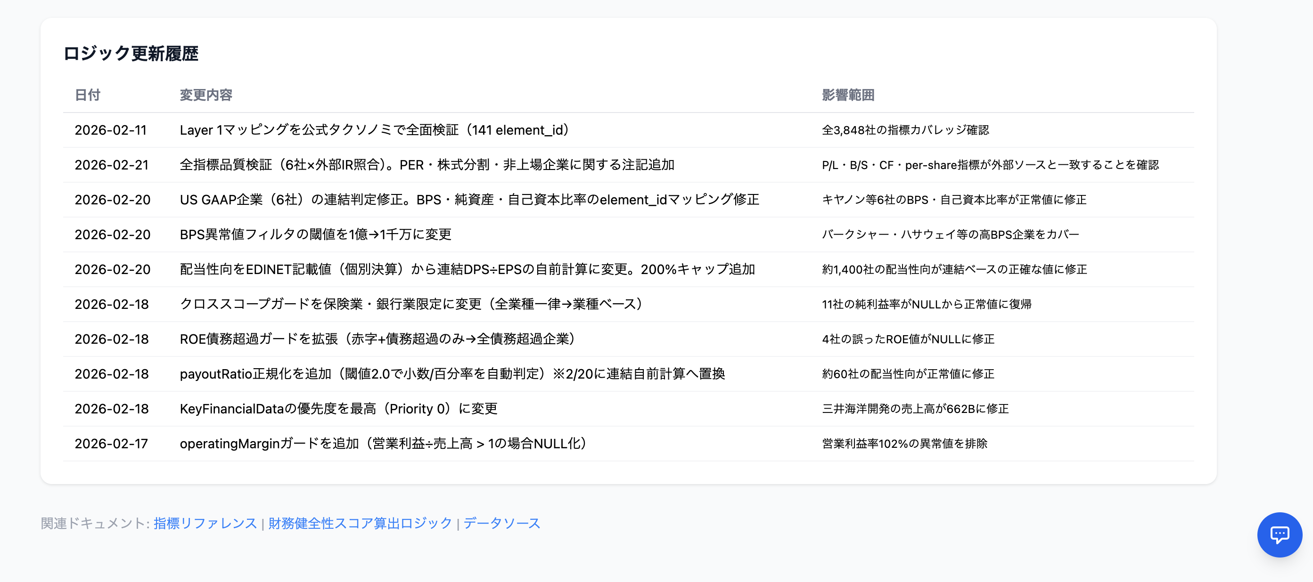Click the US GAAP企業 change row
Viewport: 1313px width, 582px height.
coord(469,200)
